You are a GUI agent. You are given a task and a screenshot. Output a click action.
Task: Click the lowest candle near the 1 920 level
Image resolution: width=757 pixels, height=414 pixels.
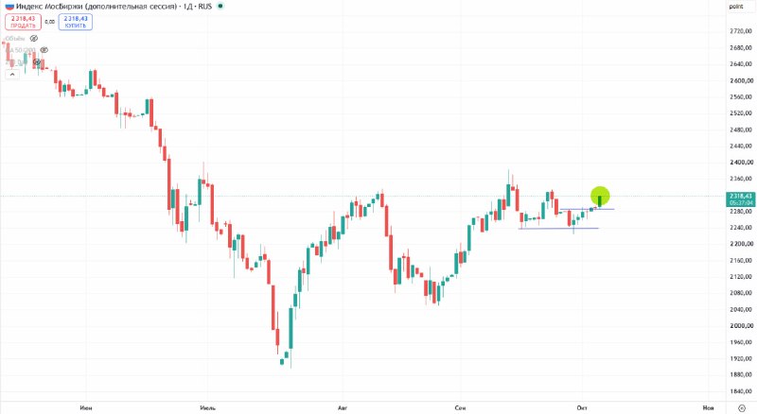click(282, 362)
